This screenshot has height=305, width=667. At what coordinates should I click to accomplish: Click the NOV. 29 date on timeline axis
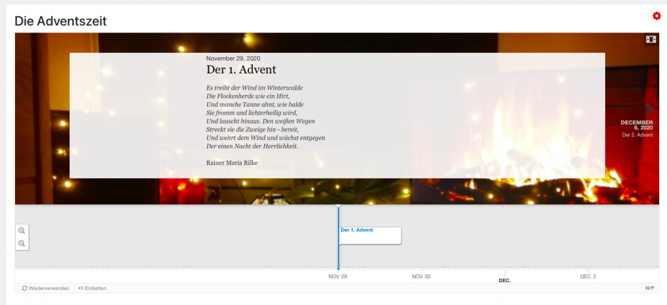tap(338, 276)
